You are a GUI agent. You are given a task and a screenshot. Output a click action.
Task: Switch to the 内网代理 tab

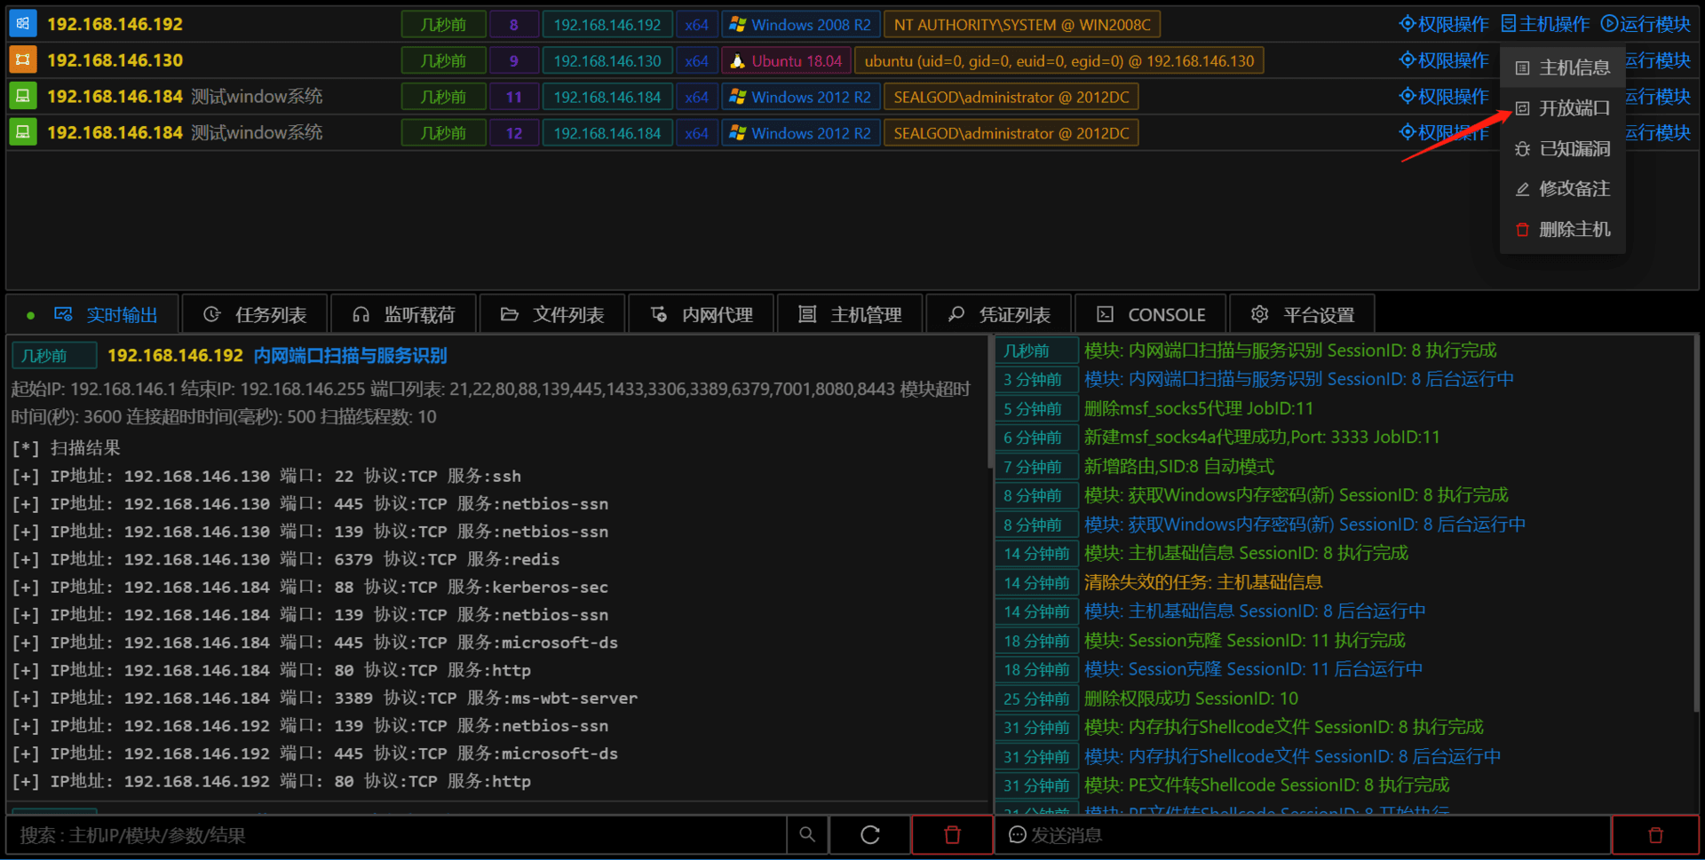pos(702,314)
